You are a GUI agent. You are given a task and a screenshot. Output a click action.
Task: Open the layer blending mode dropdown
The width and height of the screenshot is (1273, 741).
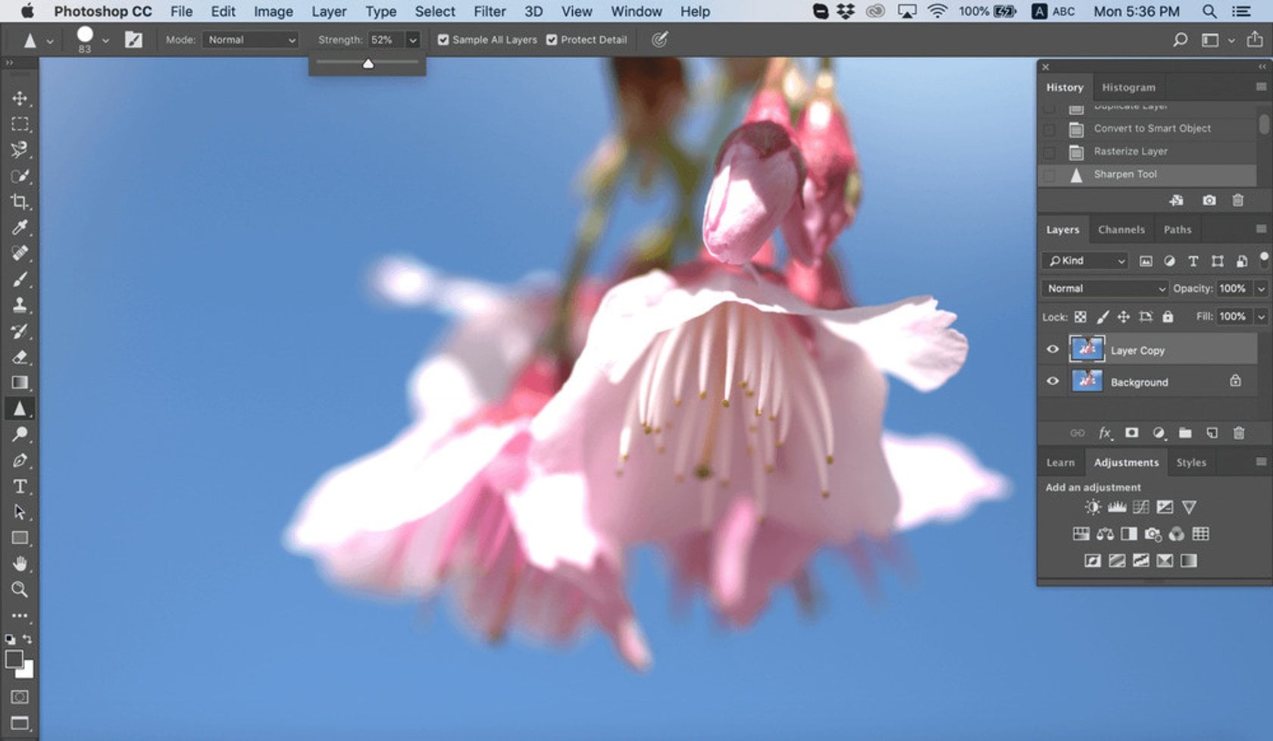1103,288
